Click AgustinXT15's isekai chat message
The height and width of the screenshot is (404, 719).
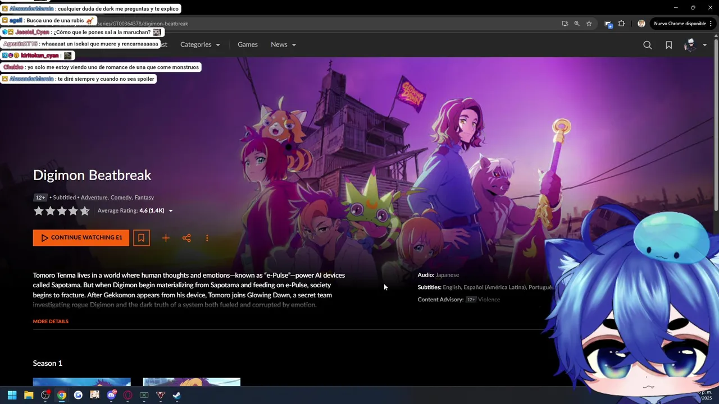pos(80,44)
